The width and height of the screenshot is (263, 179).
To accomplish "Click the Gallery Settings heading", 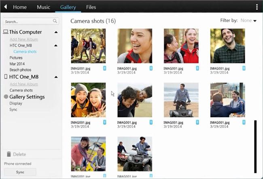I will click(27, 97).
